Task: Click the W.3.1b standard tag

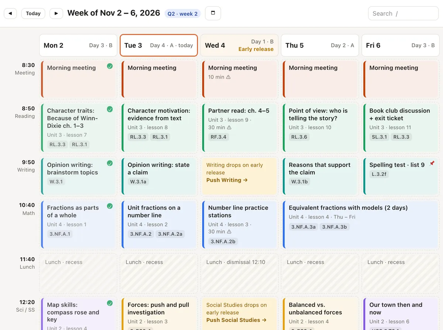Action: point(299,182)
